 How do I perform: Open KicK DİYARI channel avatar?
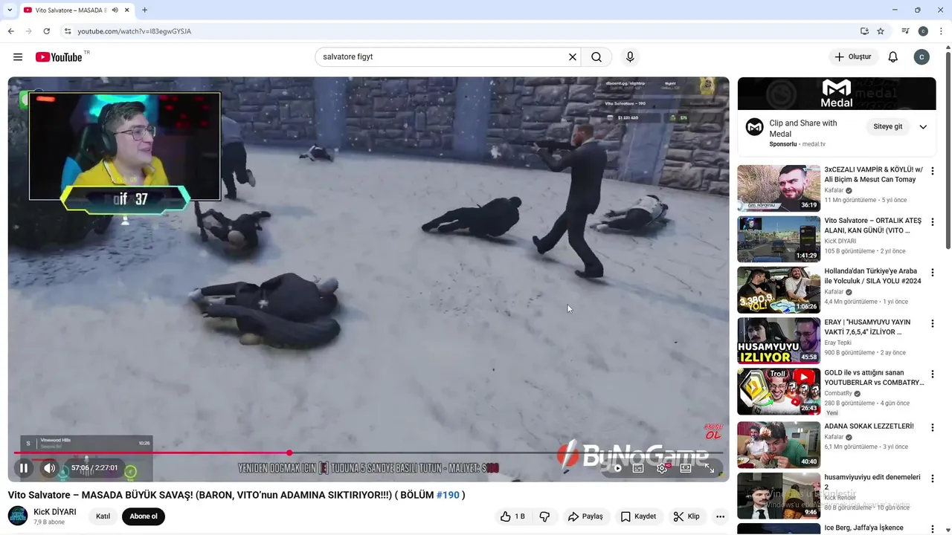(x=18, y=516)
